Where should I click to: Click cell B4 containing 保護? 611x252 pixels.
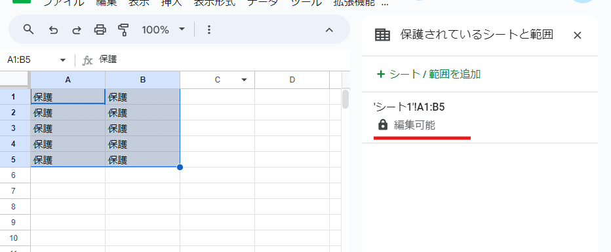click(x=143, y=144)
